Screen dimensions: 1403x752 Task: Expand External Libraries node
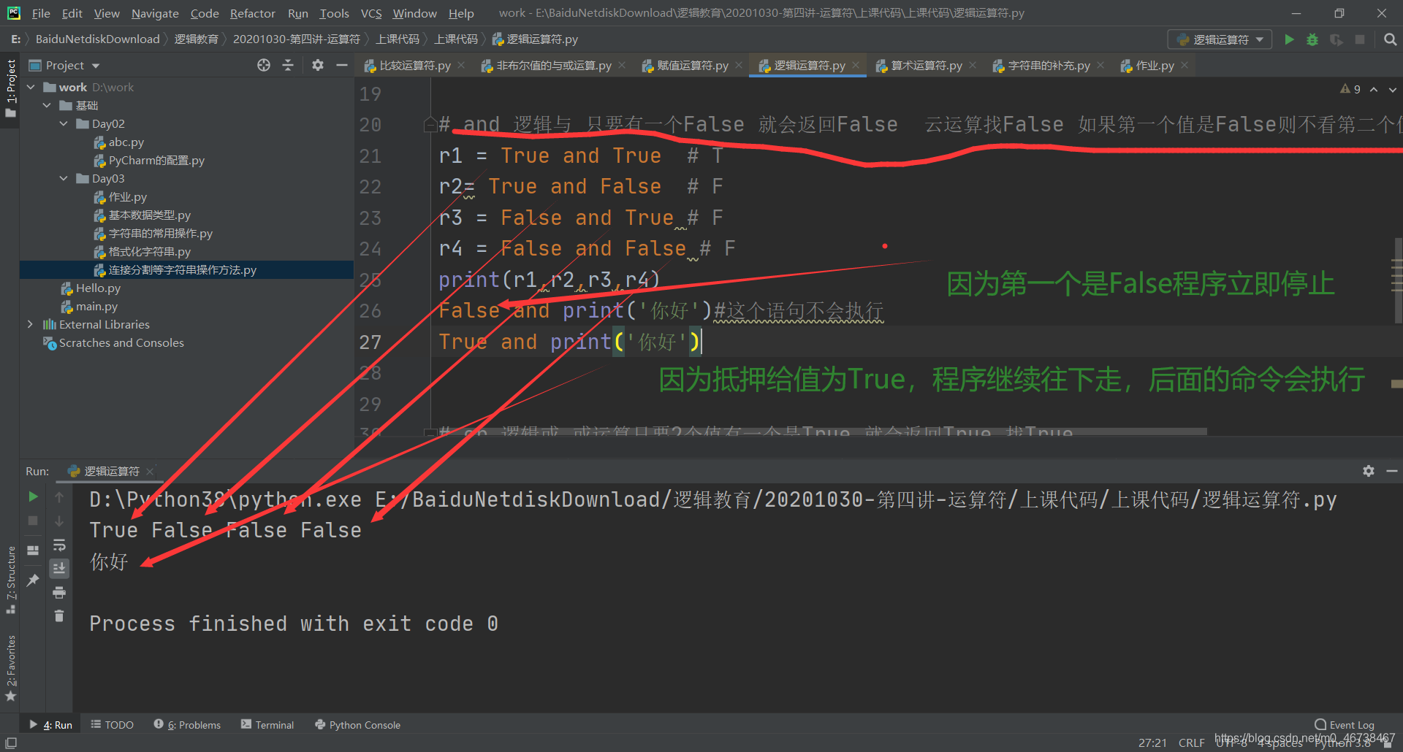(x=30, y=324)
